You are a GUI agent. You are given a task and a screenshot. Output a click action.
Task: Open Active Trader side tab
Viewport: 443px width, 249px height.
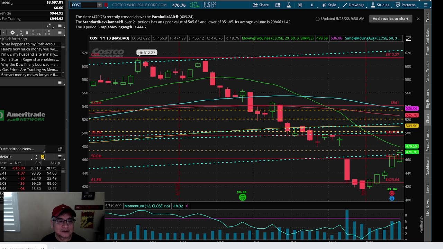tap(428, 72)
